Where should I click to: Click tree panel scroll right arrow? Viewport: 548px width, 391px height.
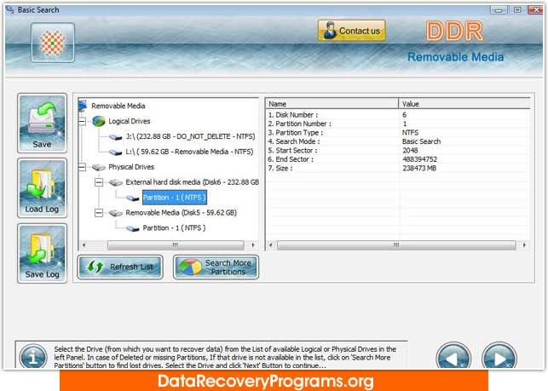point(253,245)
